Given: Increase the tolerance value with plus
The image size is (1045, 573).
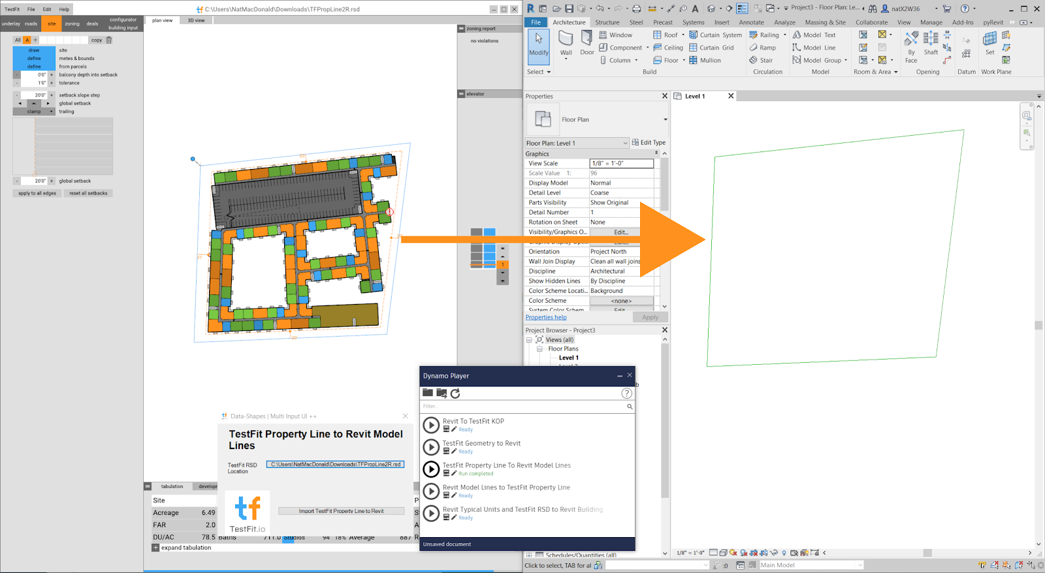Looking at the screenshot, I should tap(52, 83).
